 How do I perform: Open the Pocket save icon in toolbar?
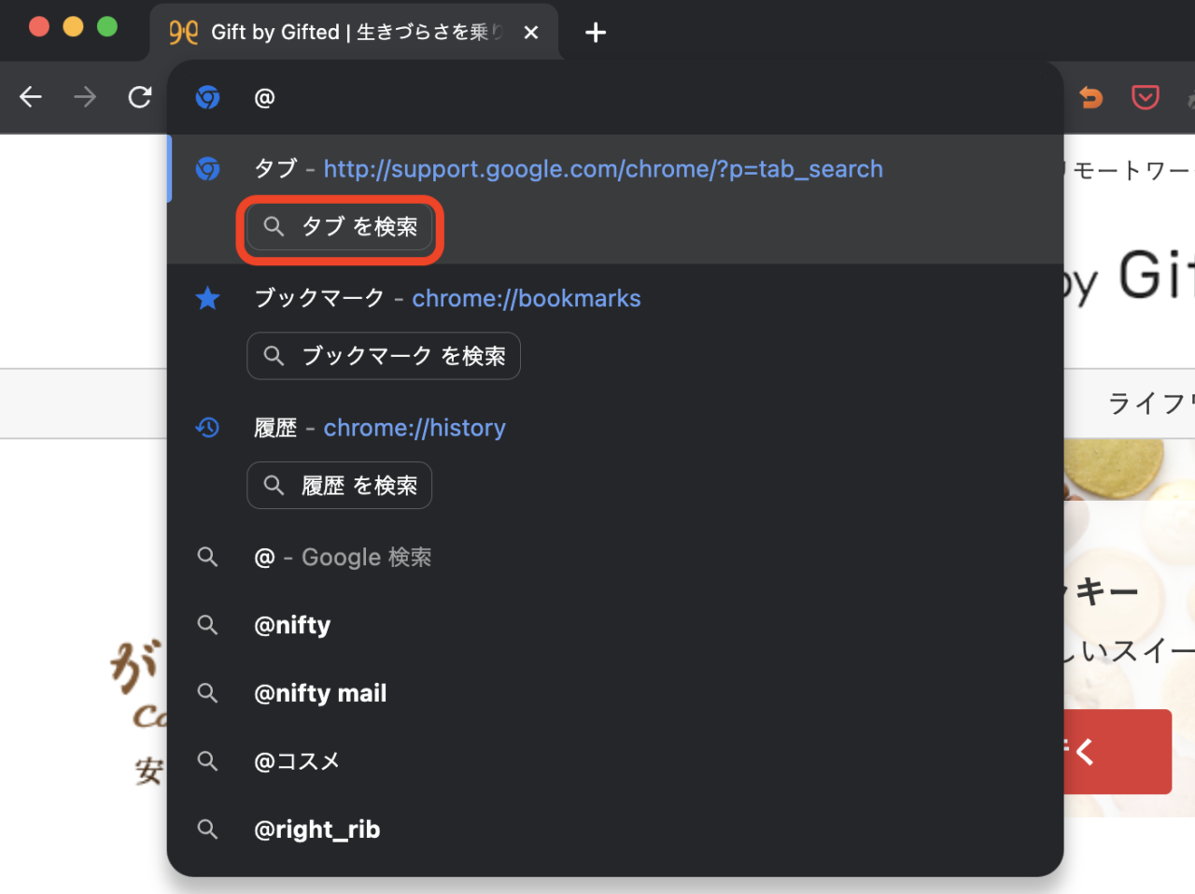(x=1145, y=97)
